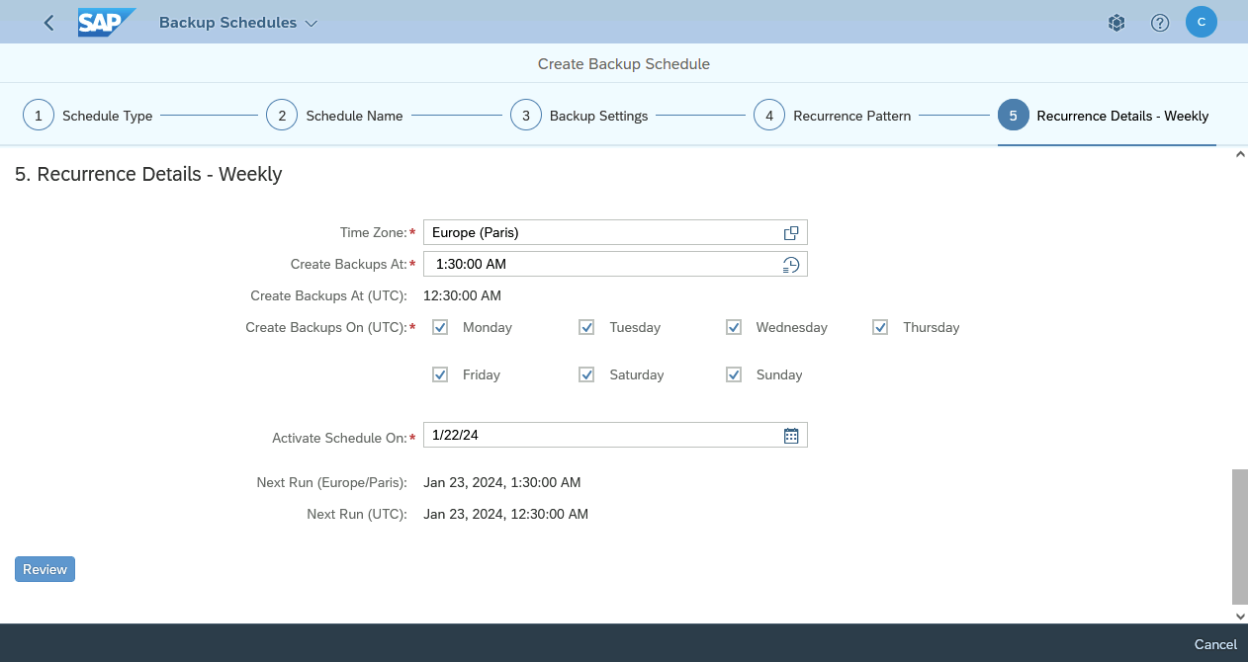Click the back navigation arrow
This screenshot has width=1248, height=662.
(47, 22)
